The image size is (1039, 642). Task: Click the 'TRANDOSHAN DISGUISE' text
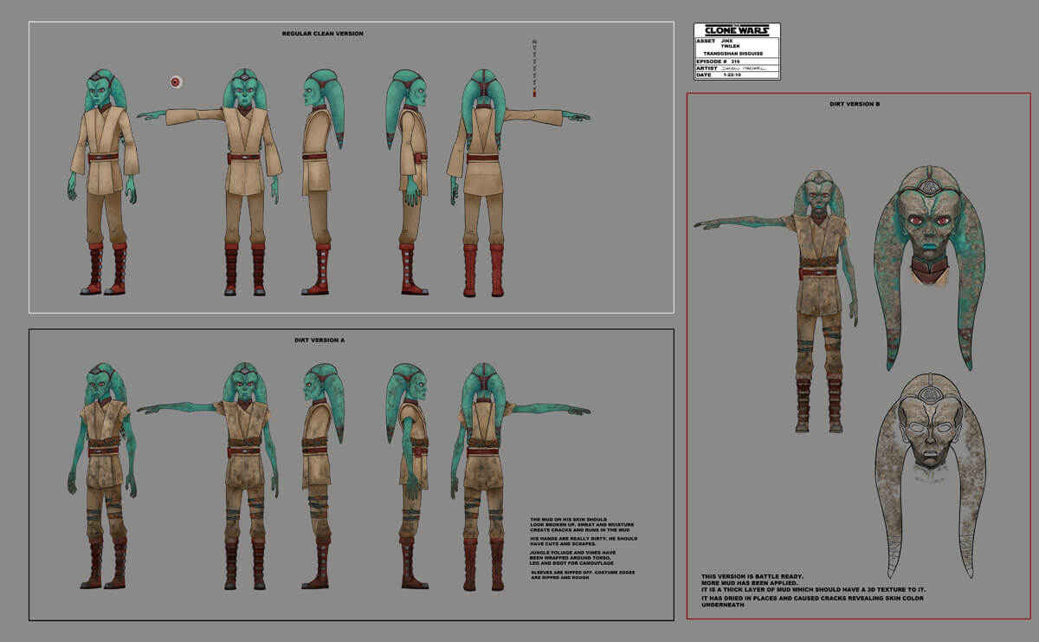pos(733,54)
